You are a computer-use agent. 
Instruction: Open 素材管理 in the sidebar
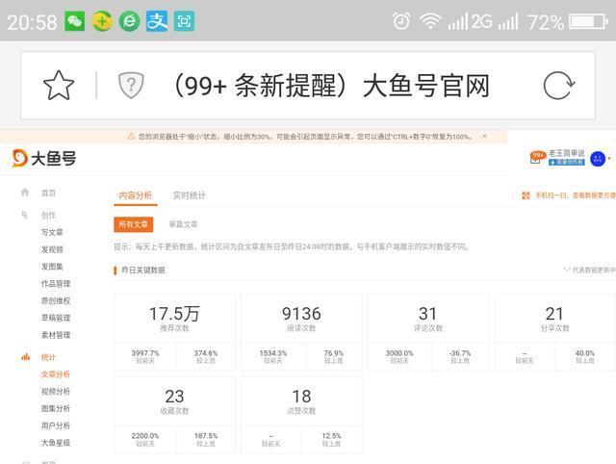tap(56, 335)
